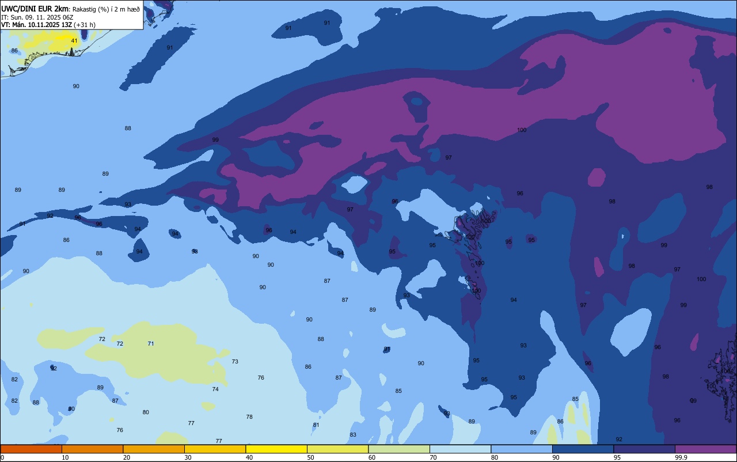Click the '50' tick label on color scale
Screen dimensions: 737x462
[310, 457]
